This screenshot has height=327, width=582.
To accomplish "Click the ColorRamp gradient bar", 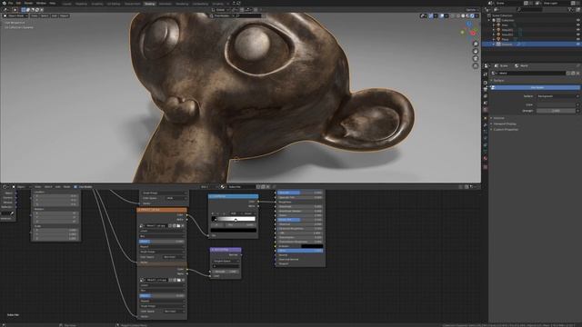I will (x=234, y=219).
